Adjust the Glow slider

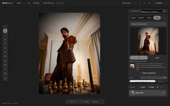click(153, 78)
